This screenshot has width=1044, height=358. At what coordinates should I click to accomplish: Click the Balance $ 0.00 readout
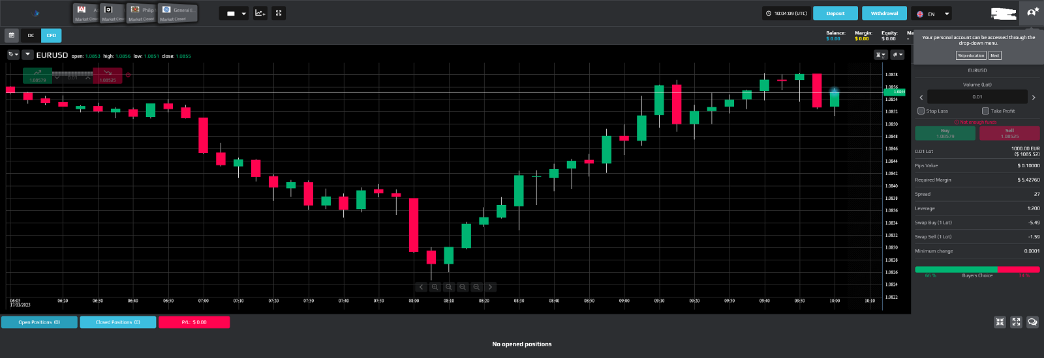(x=835, y=36)
